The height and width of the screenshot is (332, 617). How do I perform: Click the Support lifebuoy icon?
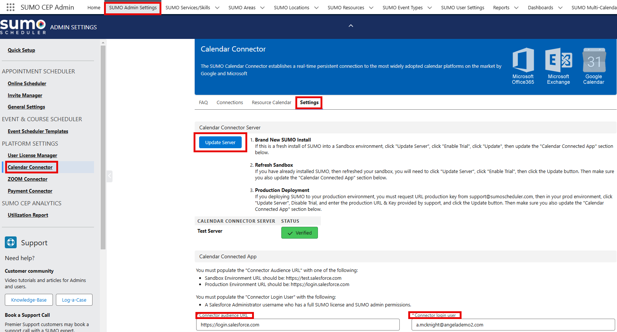[x=11, y=242]
